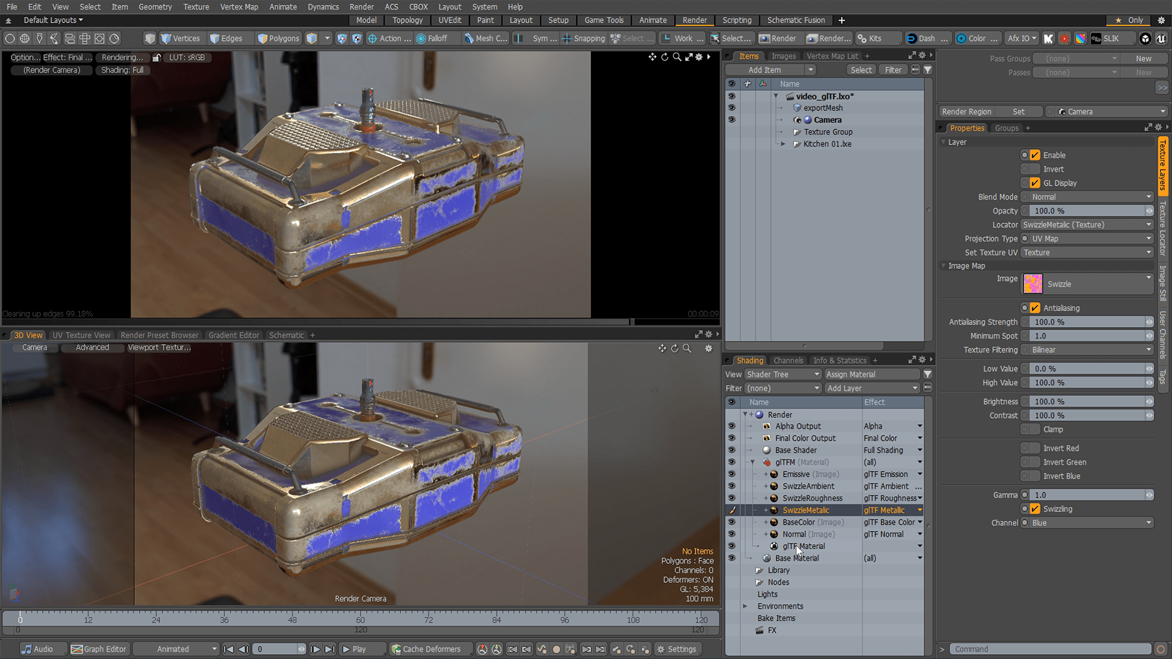
Task: Click the Assign Material button
Action: click(872, 373)
